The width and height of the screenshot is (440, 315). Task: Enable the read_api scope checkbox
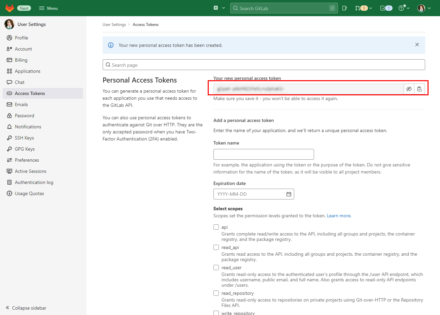coord(216,247)
